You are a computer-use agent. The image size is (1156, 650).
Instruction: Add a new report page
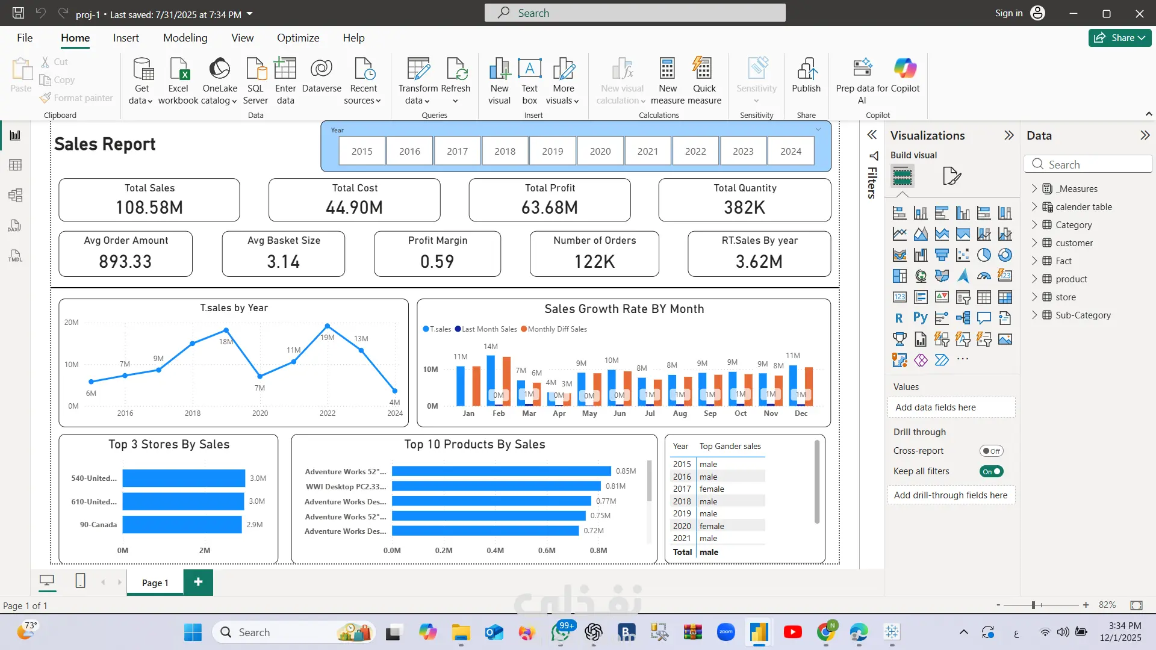[x=198, y=582]
